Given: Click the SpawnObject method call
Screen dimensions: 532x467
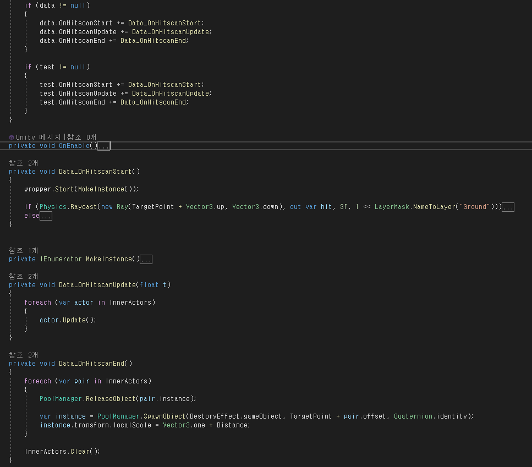Looking at the screenshot, I should 163,416.
